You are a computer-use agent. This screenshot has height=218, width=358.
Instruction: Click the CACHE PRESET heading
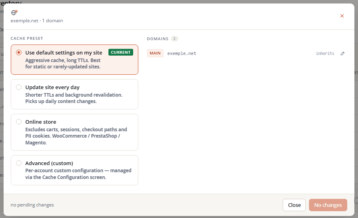(27, 39)
